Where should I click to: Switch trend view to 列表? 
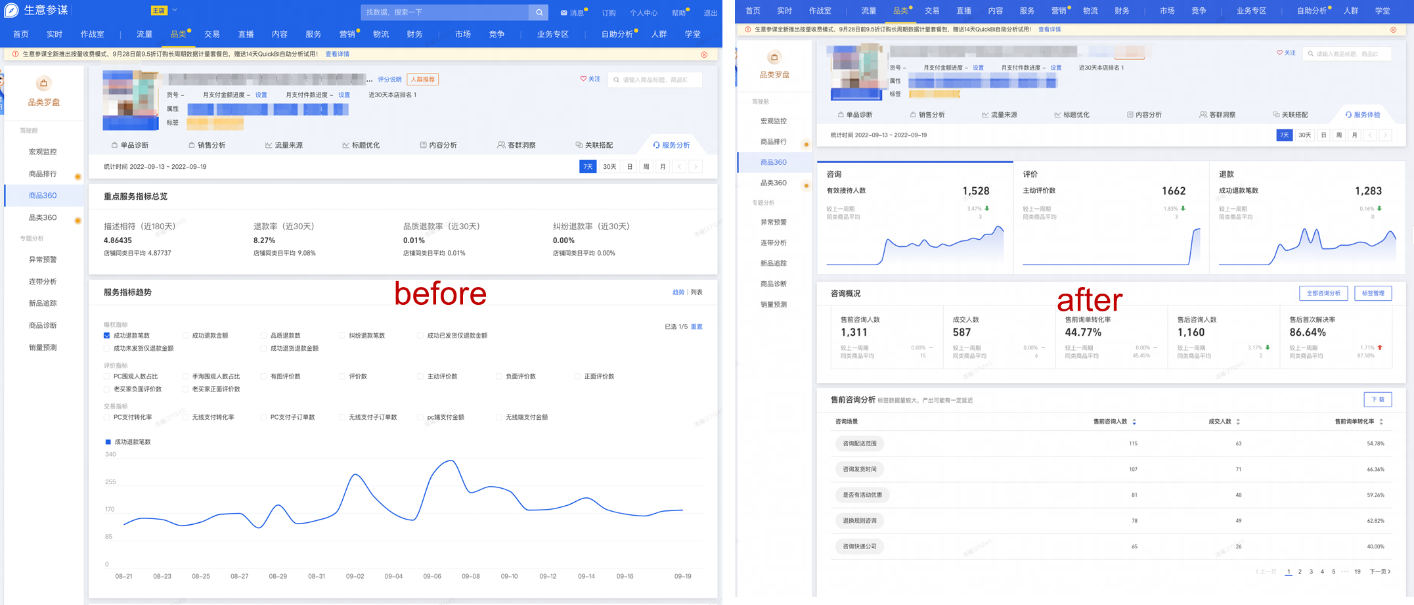(x=696, y=292)
